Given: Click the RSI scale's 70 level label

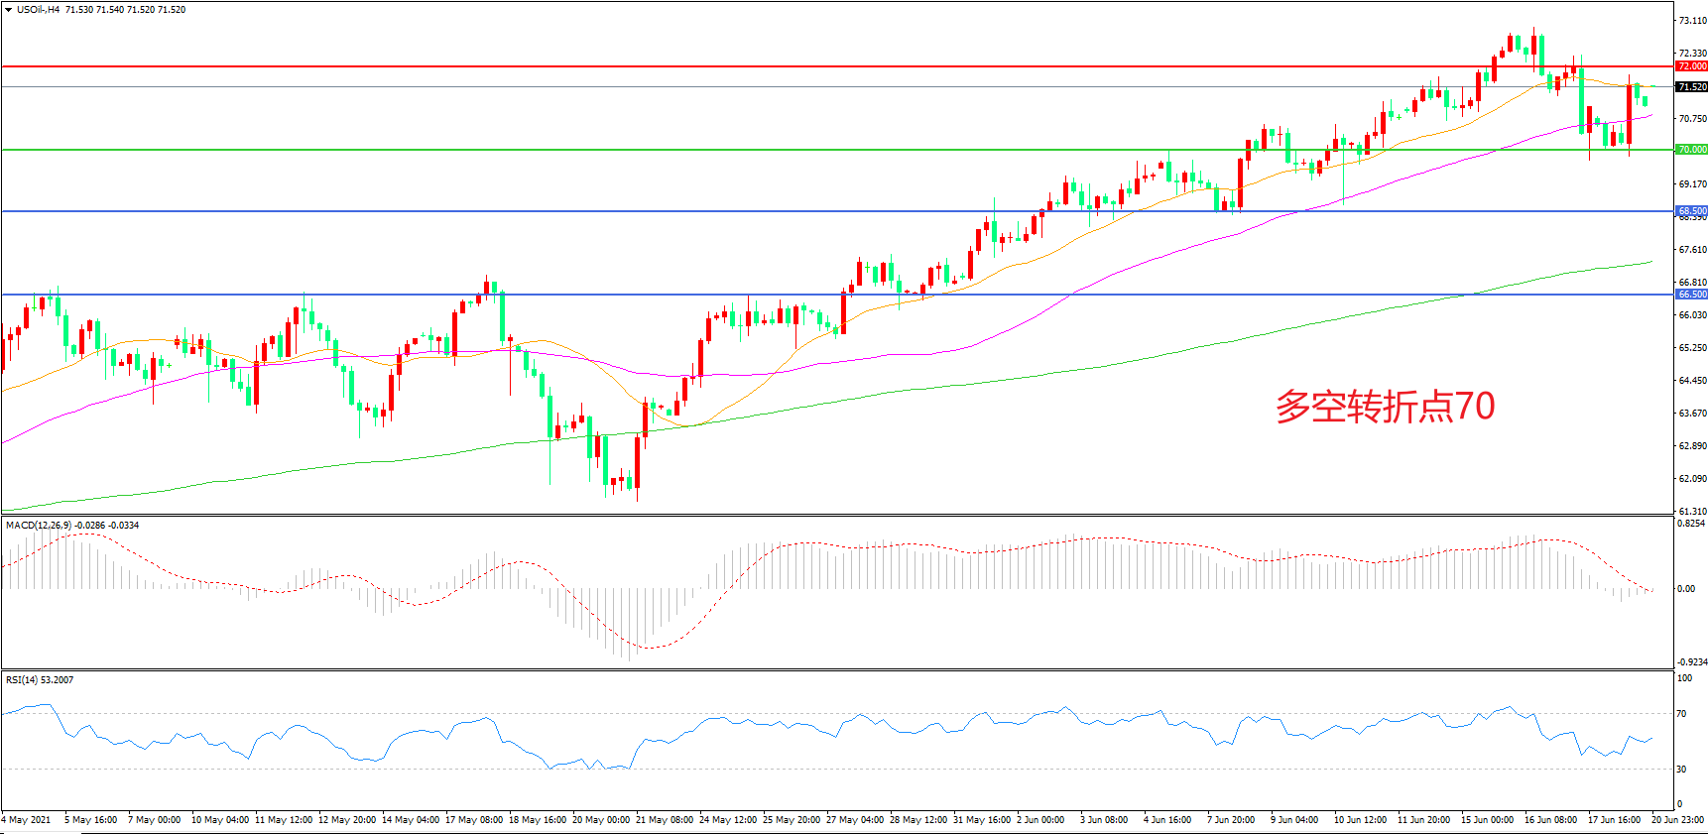Looking at the screenshot, I should pyautogui.click(x=1681, y=714).
